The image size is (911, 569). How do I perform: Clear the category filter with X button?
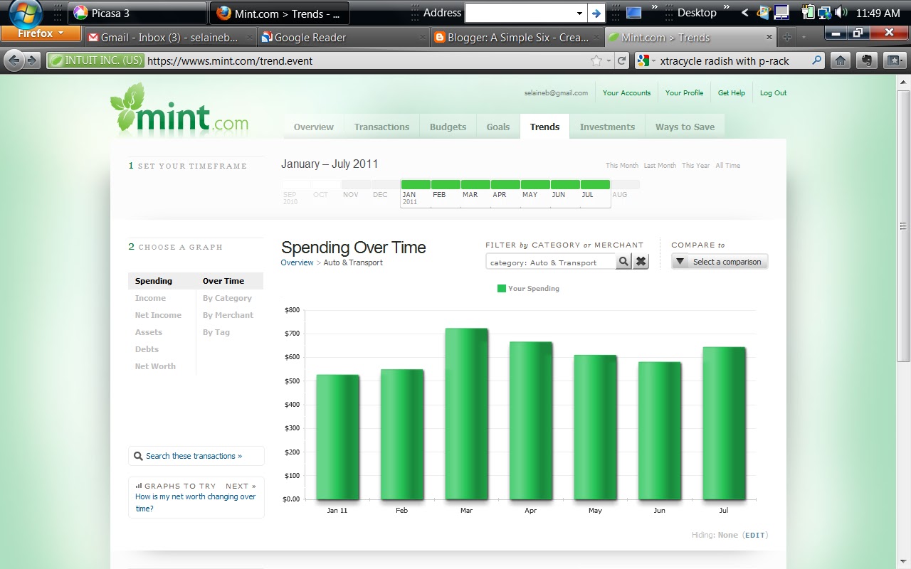click(641, 262)
